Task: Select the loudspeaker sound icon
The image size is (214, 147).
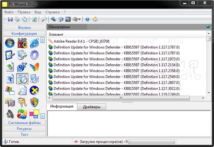Action: (x=10, y=114)
